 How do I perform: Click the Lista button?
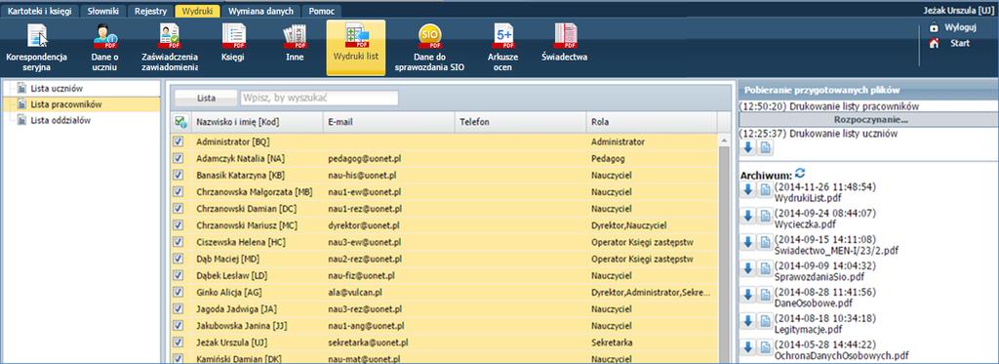206,99
